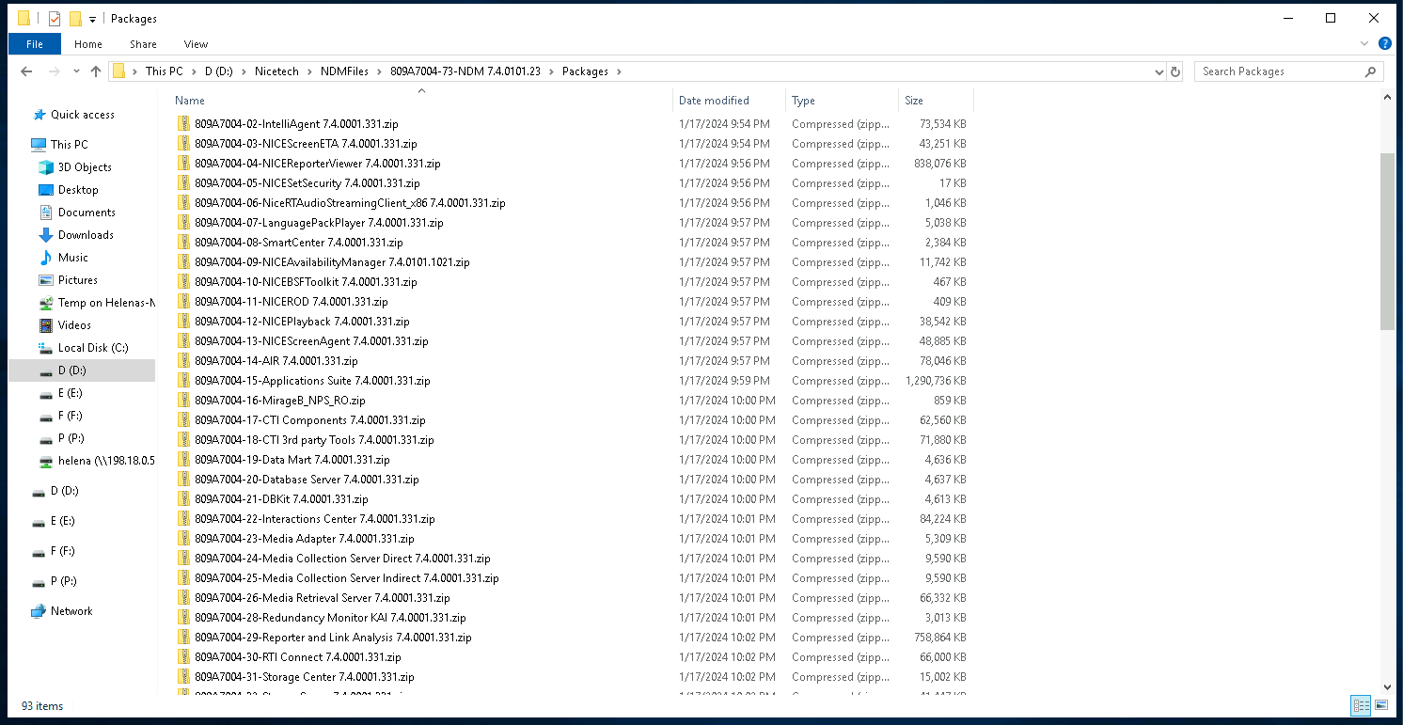Switch to details view layout icon
Viewport: 1403px width, 725px height.
1360,705
